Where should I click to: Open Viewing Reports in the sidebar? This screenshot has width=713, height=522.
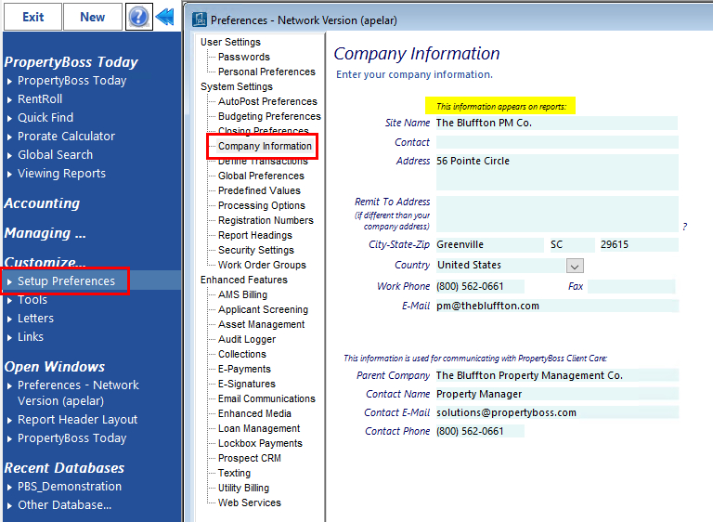(61, 174)
